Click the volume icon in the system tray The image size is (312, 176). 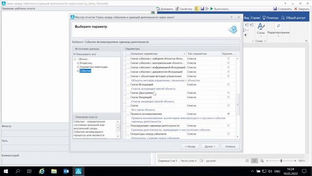point(270,171)
